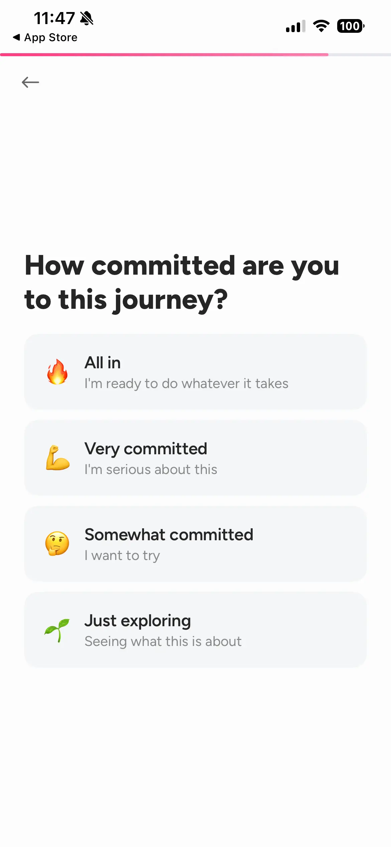Screen dimensions: 391x847
Task: Tap the fire emoji icon
Action: click(57, 372)
